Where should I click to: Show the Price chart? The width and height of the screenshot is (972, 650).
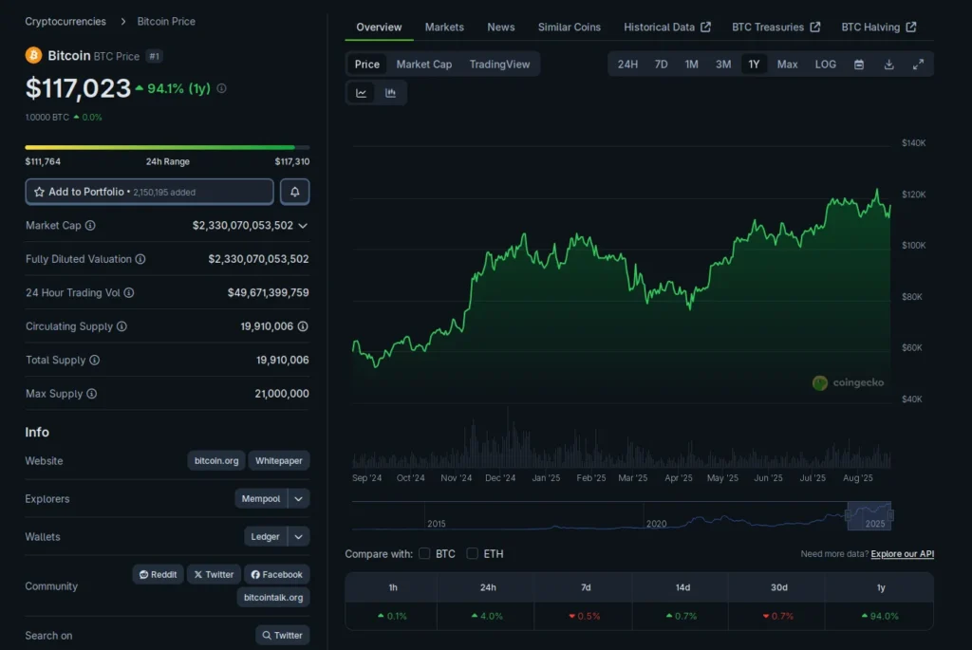pos(367,65)
